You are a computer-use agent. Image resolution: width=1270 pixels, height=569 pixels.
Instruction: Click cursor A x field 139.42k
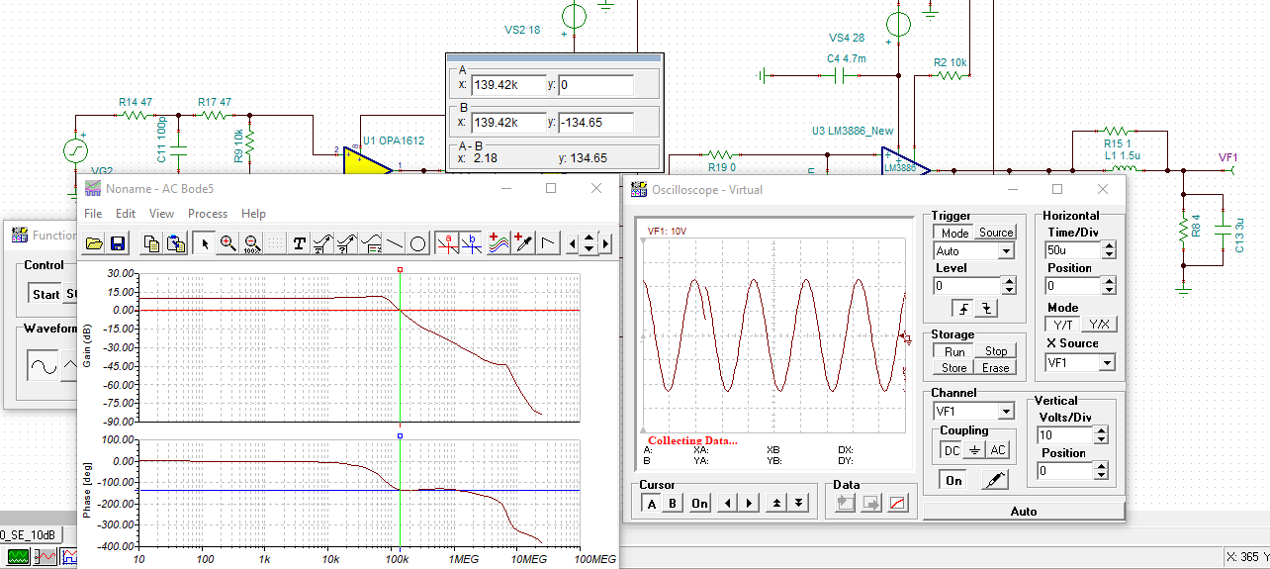(x=508, y=85)
